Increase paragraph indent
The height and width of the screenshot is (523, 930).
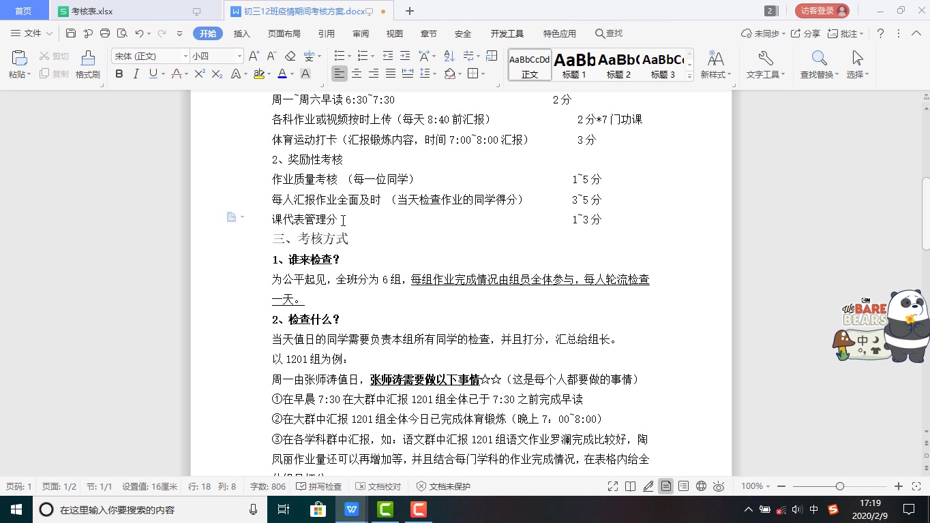click(x=405, y=56)
